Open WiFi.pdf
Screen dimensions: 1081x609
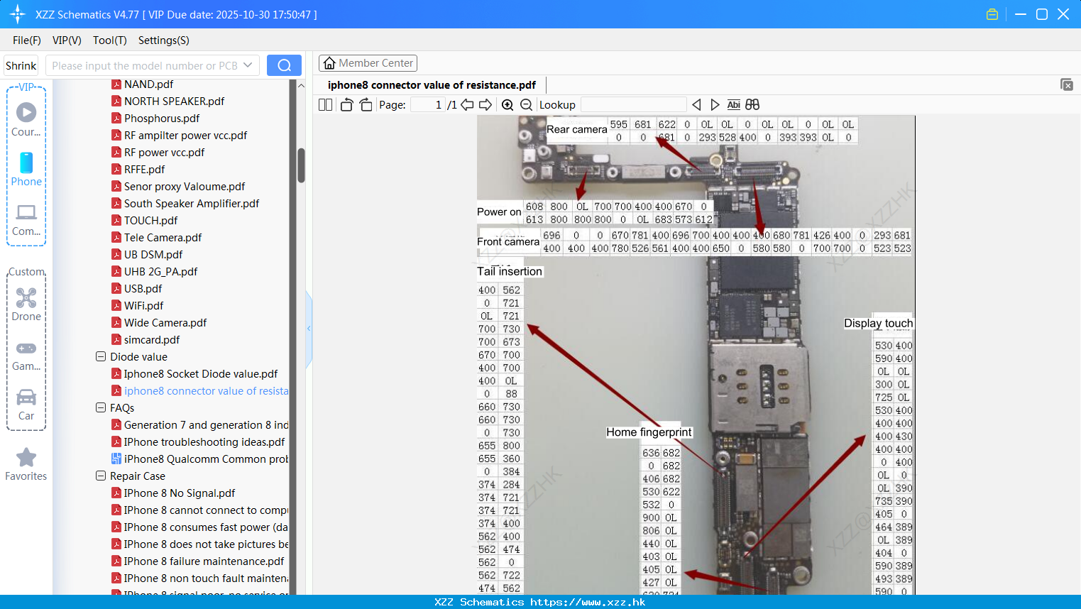coord(143,305)
